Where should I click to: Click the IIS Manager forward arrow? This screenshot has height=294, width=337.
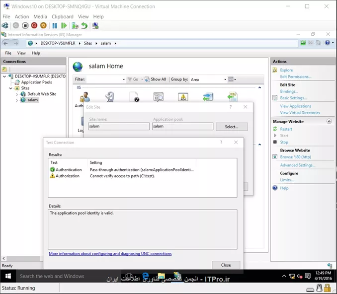pyautogui.click(x=16, y=43)
